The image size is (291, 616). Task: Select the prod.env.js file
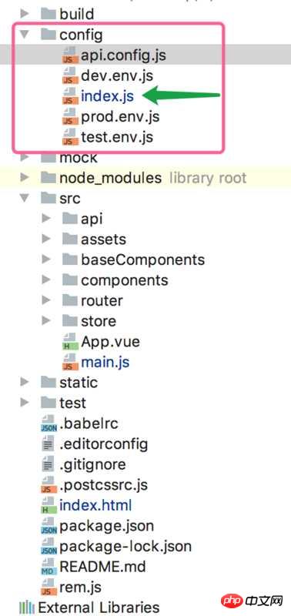point(120,116)
